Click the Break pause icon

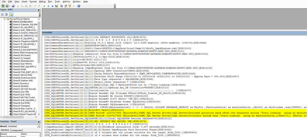pos(48,6)
